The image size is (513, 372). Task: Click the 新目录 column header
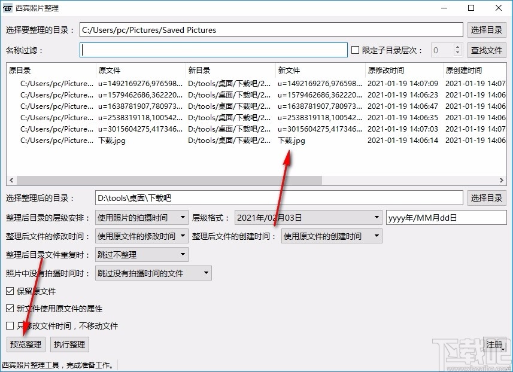230,70
